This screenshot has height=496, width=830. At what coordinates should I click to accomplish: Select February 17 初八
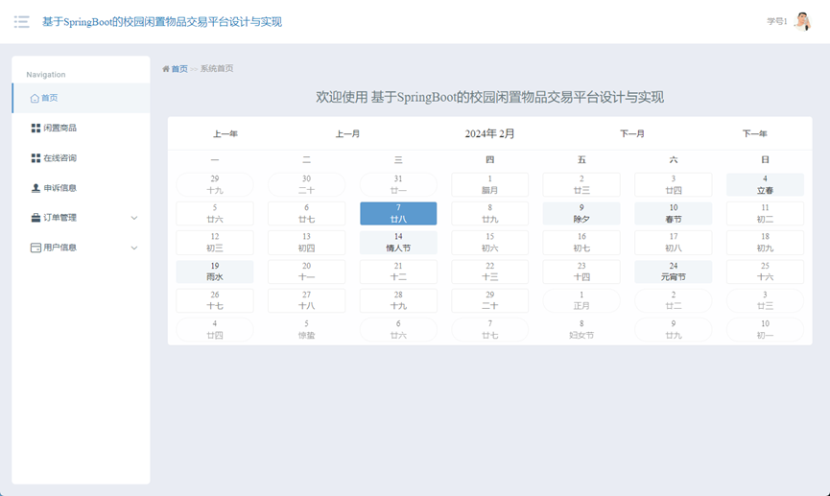coord(674,243)
